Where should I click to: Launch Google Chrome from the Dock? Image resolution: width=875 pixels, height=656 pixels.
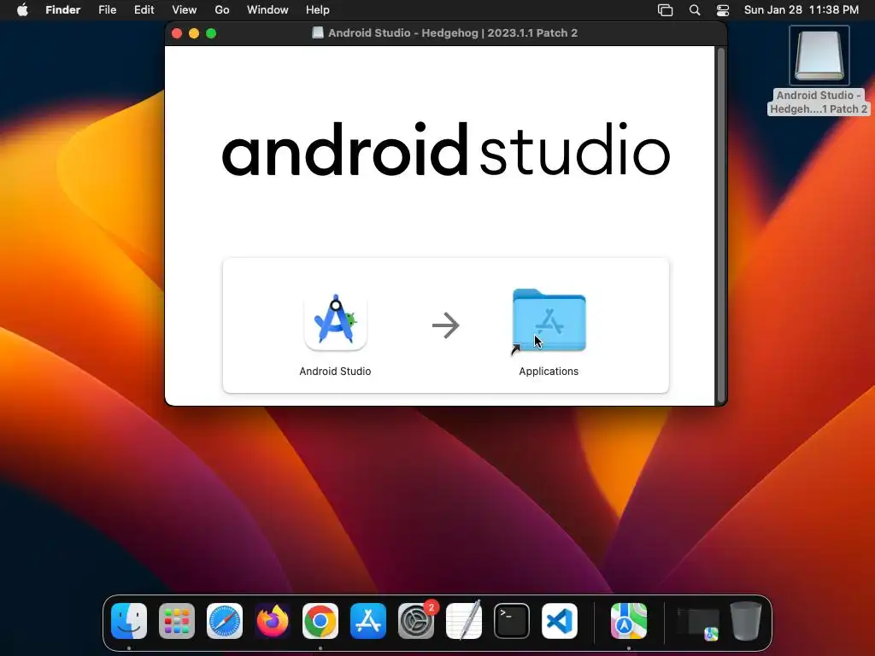pyautogui.click(x=320, y=621)
